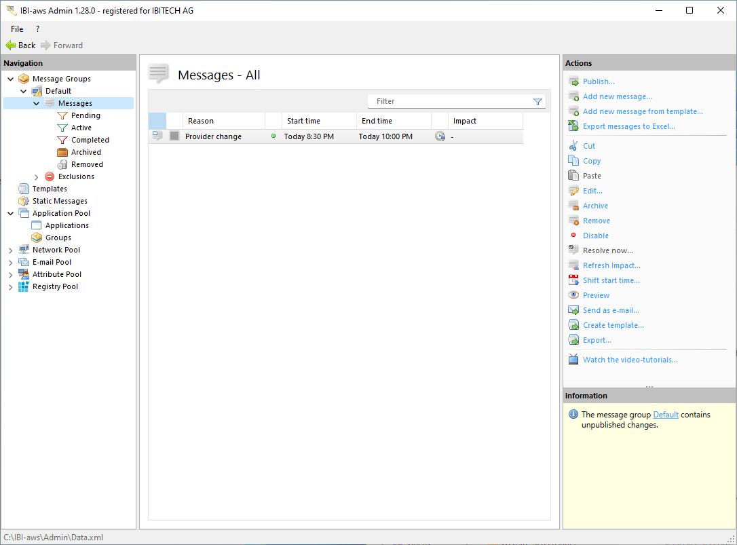Expand the Exclusions tree node
737x545 pixels.
37,176
